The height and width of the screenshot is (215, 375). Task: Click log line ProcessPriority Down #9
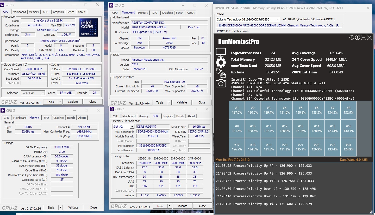tap(266, 196)
